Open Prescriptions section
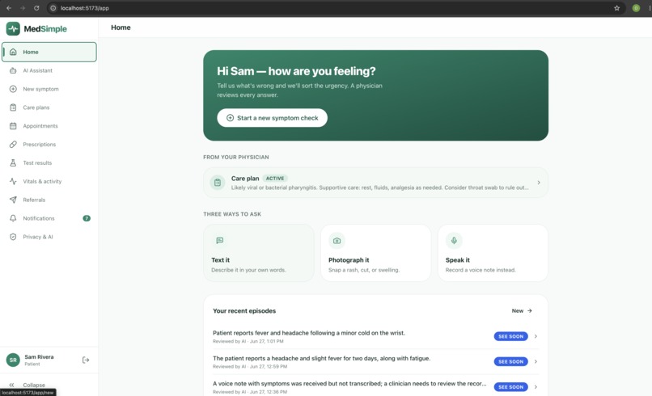This screenshot has width=652, height=396. click(49, 145)
